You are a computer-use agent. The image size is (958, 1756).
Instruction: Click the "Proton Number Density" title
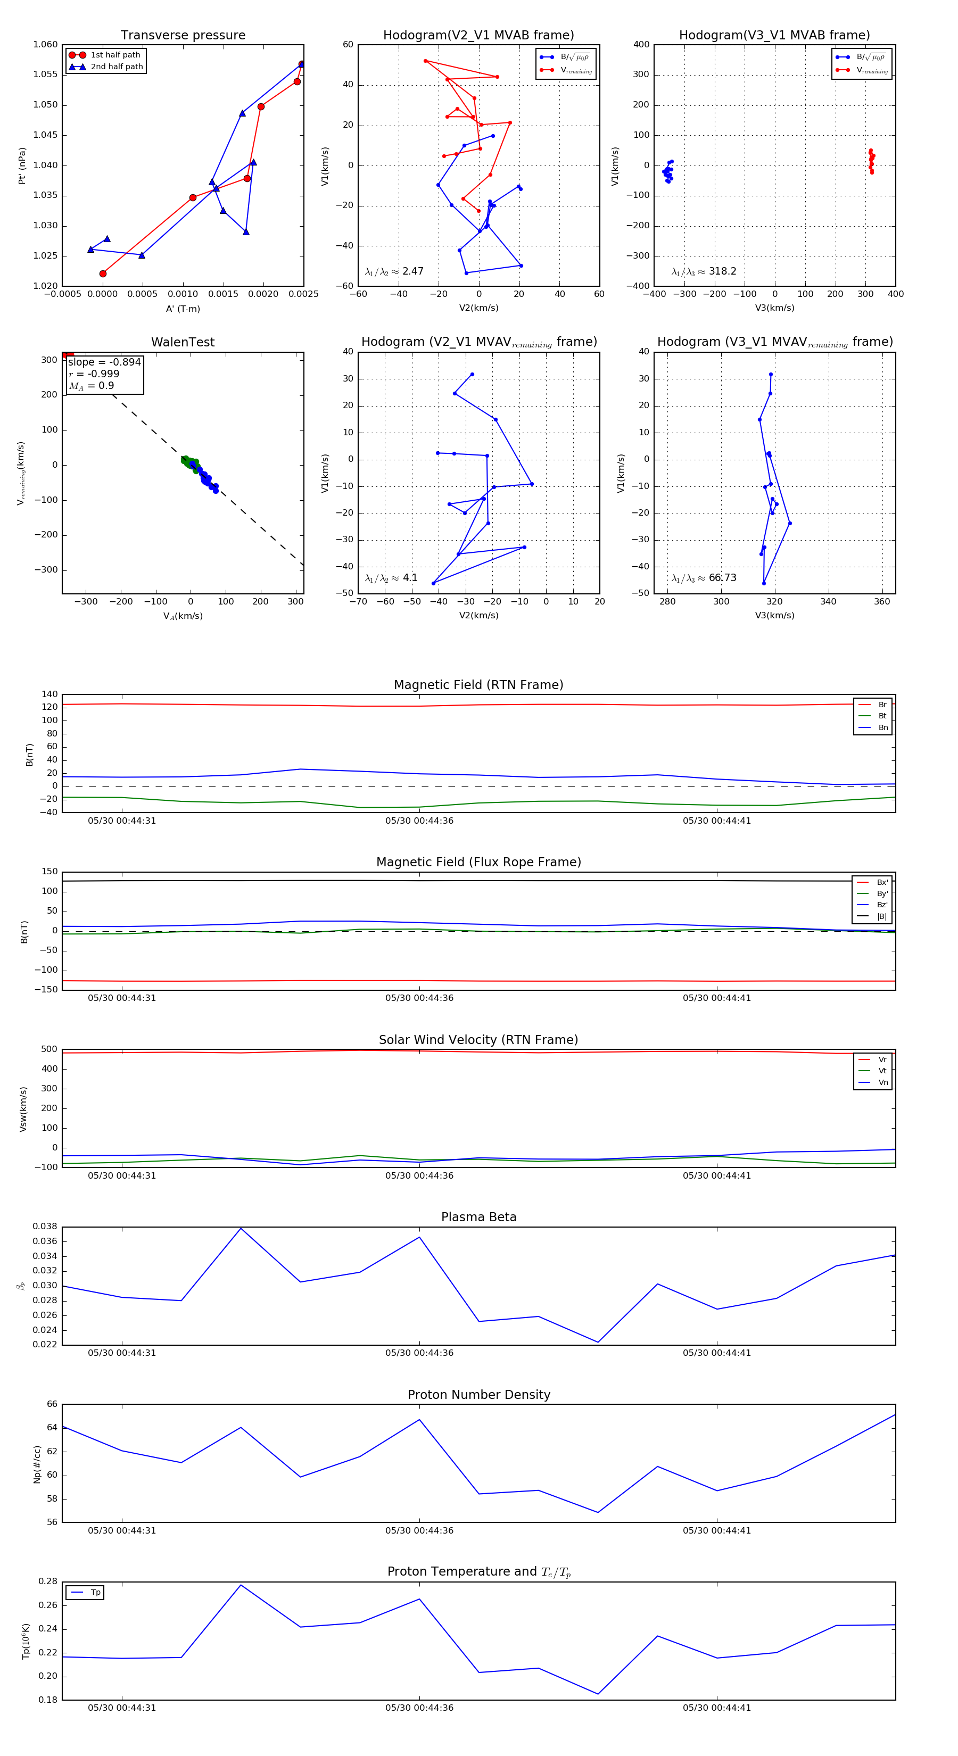[478, 1395]
